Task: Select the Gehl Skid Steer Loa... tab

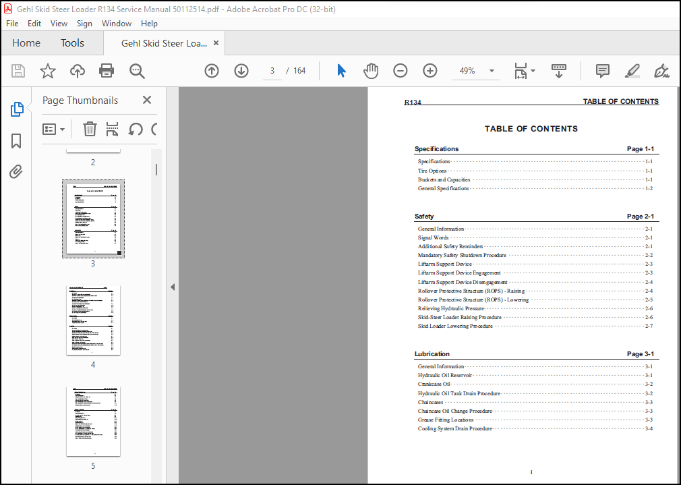Action: point(164,43)
